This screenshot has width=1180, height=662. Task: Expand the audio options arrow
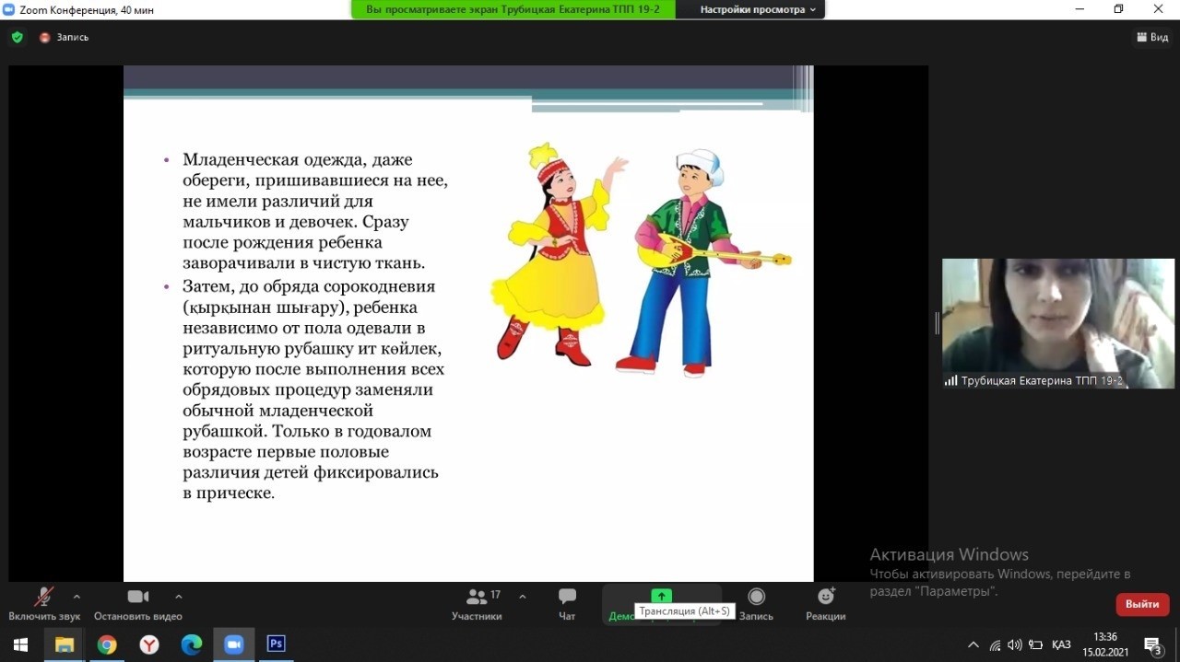click(77, 596)
